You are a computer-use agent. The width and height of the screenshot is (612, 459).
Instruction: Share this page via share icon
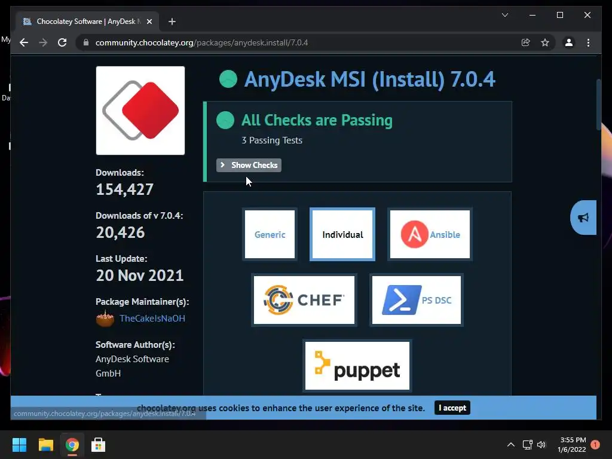pyautogui.click(x=526, y=42)
